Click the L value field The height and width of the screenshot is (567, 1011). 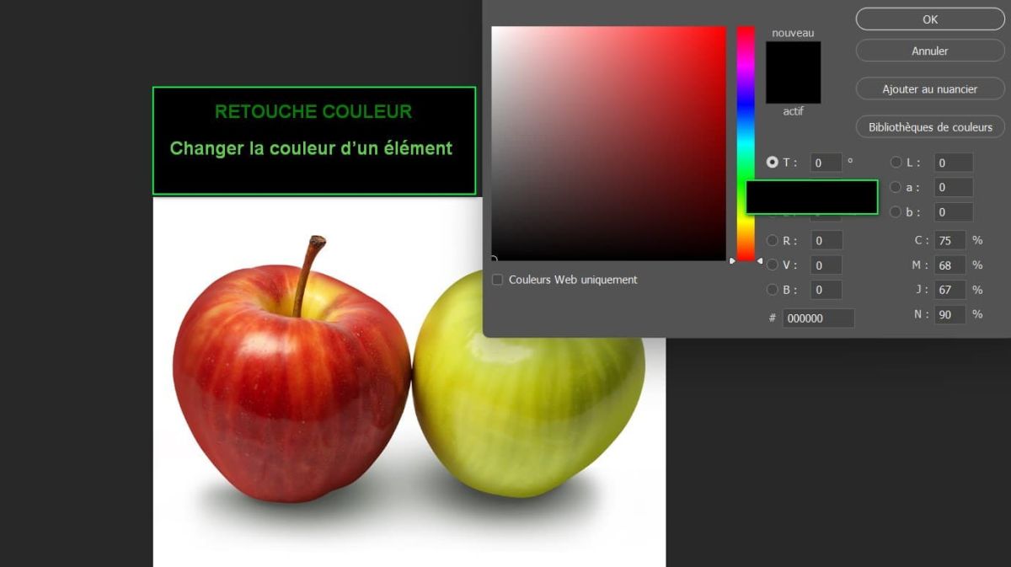(954, 163)
